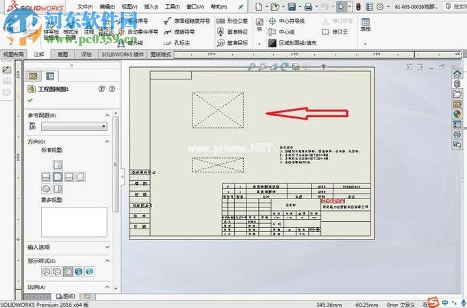The width and height of the screenshot is (467, 308).
Task: Click the Select cursor tool
Action: (341, 7)
